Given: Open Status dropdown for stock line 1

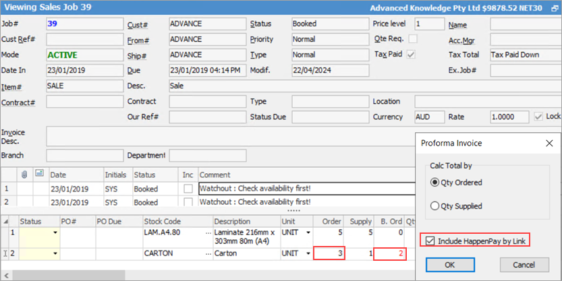Looking at the screenshot, I should 55,233.
